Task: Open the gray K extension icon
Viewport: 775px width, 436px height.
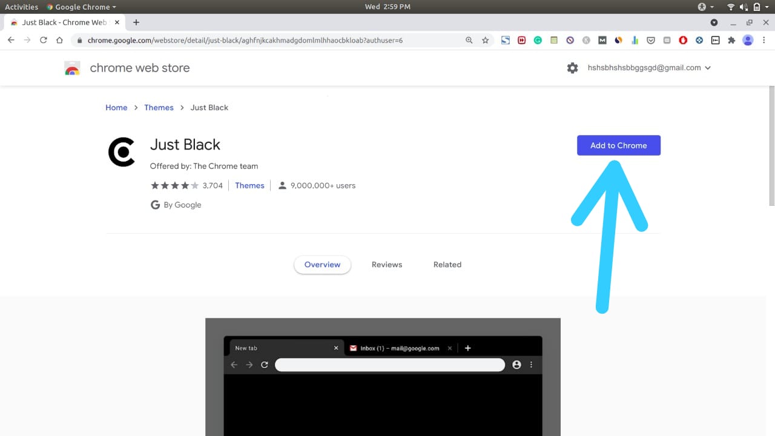Action: point(586,40)
